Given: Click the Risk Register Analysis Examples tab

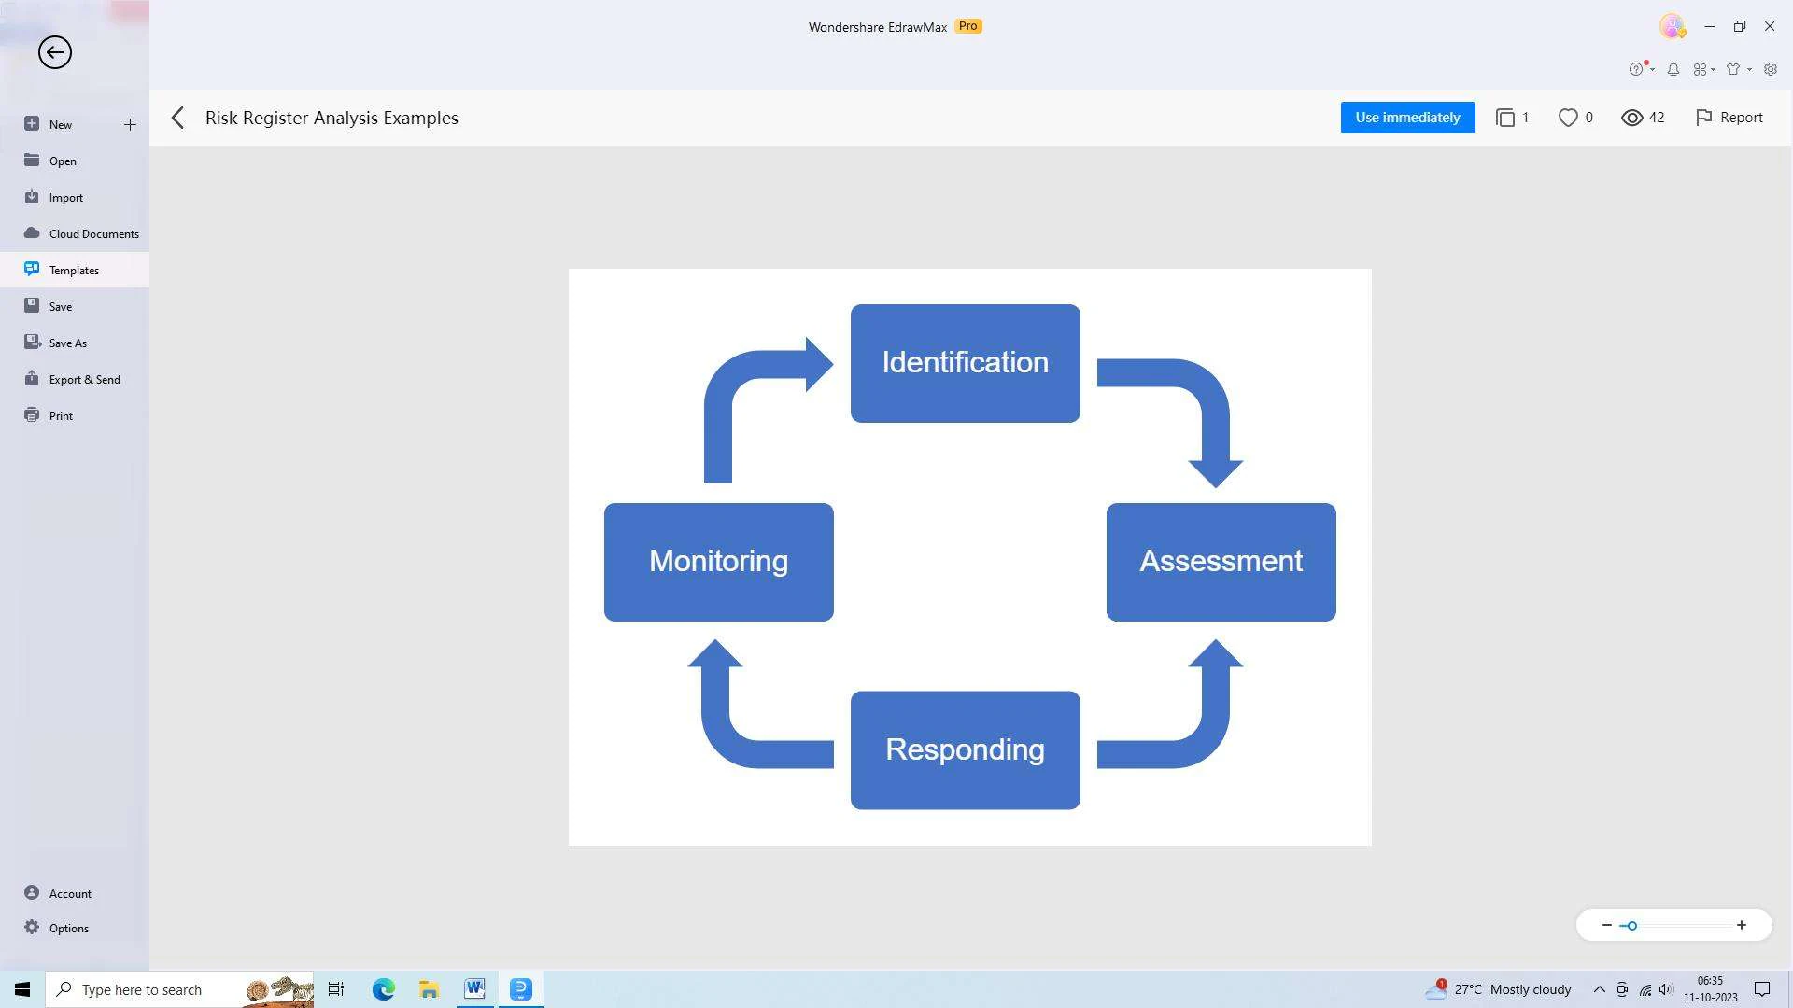Looking at the screenshot, I should 332,117.
